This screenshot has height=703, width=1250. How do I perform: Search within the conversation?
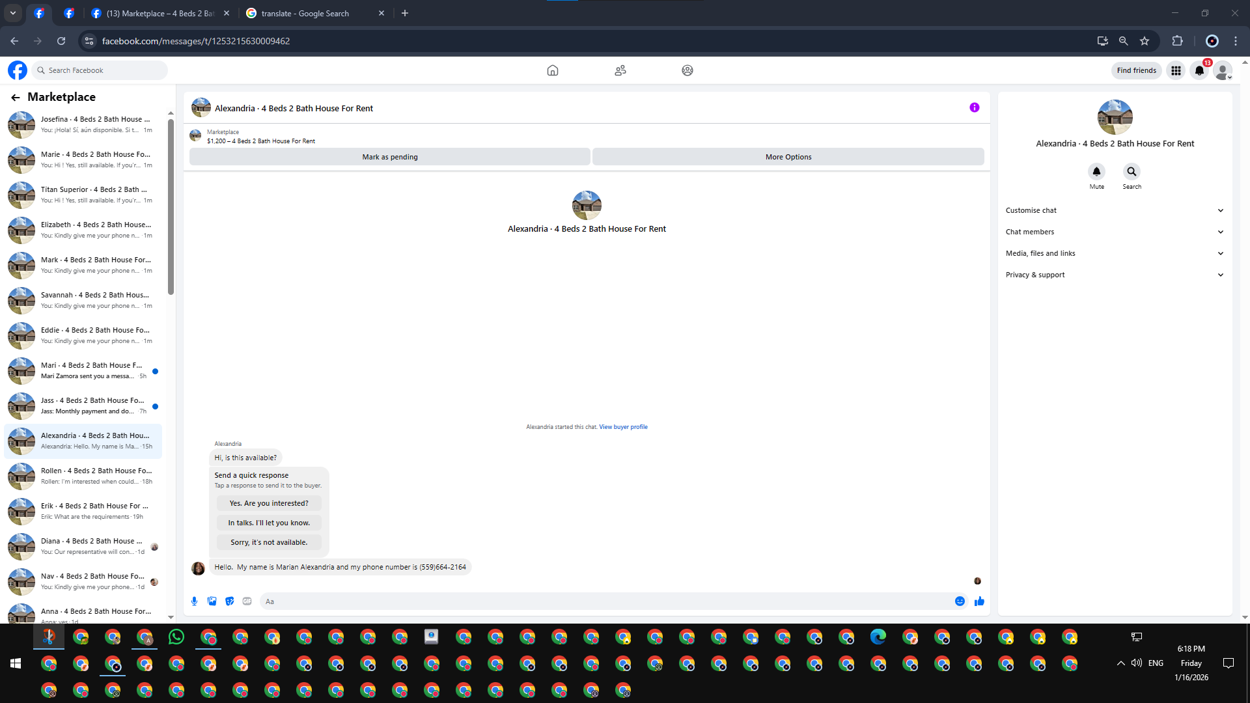(1132, 172)
